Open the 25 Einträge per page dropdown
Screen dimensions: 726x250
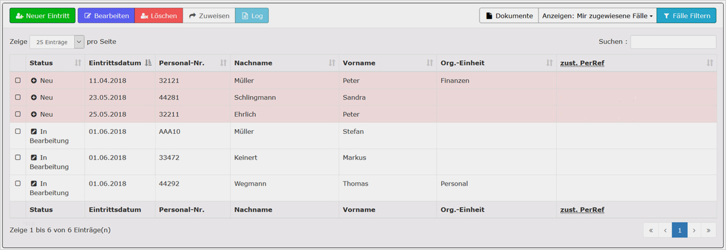coord(57,42)
